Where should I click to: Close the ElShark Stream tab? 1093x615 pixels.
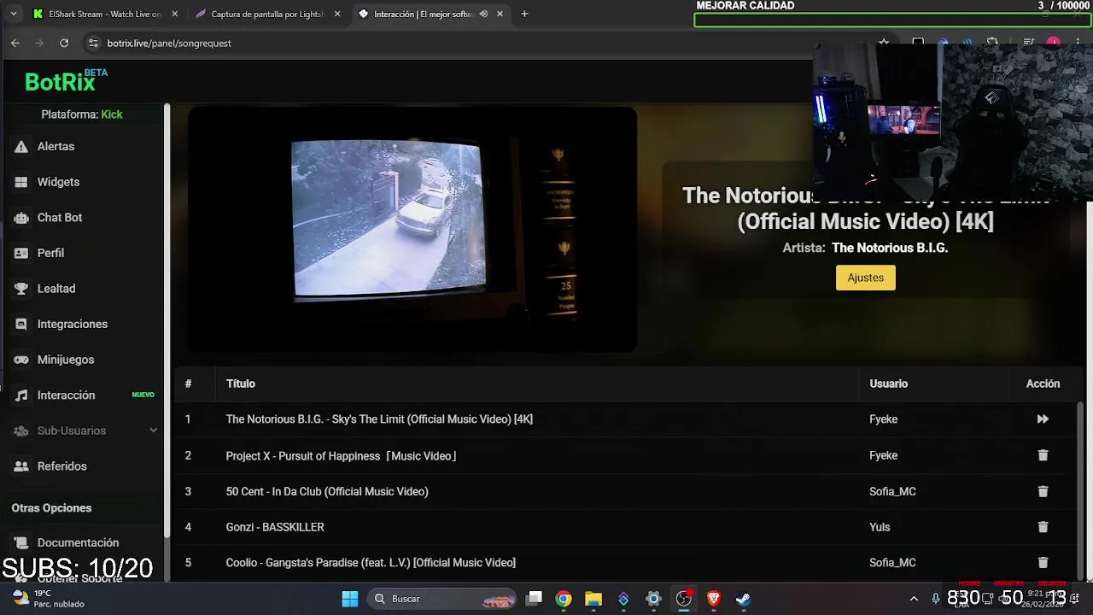point(175,14)
